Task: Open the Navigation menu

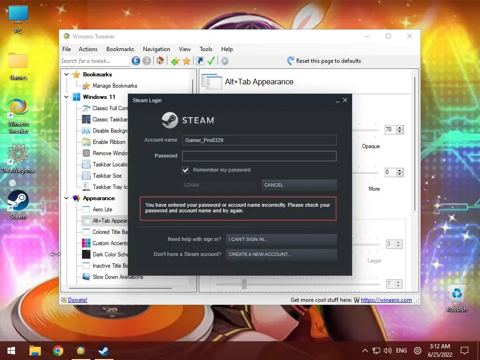Action: 157,49
